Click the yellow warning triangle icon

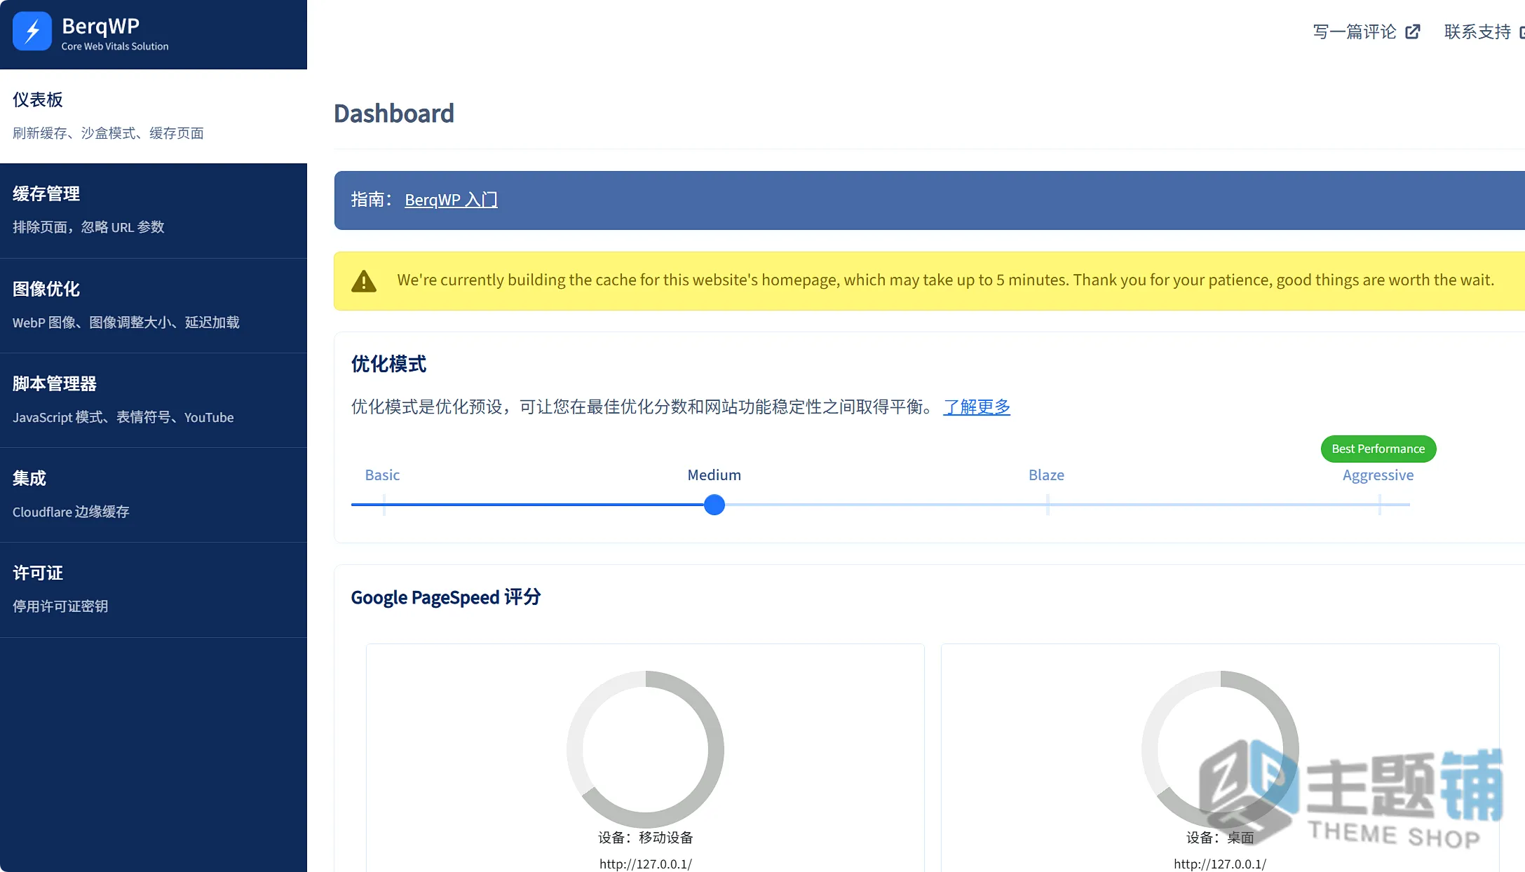click(364, 280)
